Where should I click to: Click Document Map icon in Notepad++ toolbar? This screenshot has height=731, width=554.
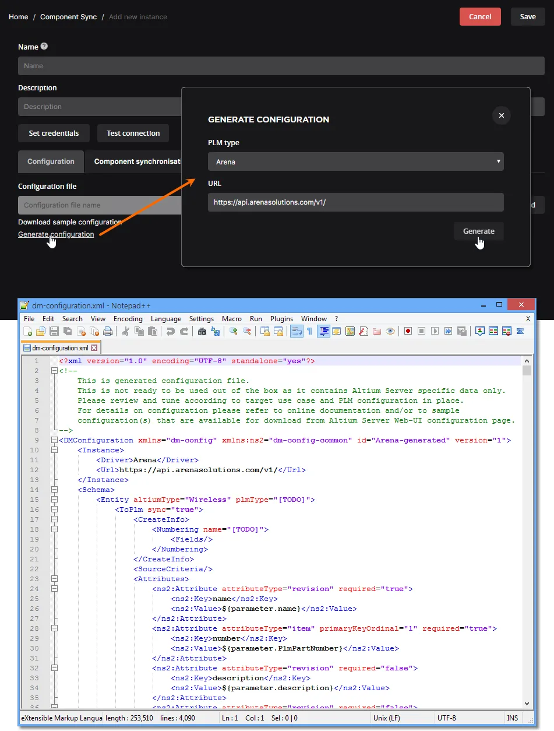350,331
